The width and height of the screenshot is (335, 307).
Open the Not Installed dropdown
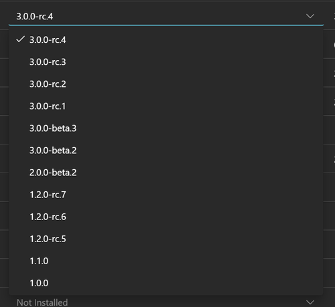[x=166, y=302]
